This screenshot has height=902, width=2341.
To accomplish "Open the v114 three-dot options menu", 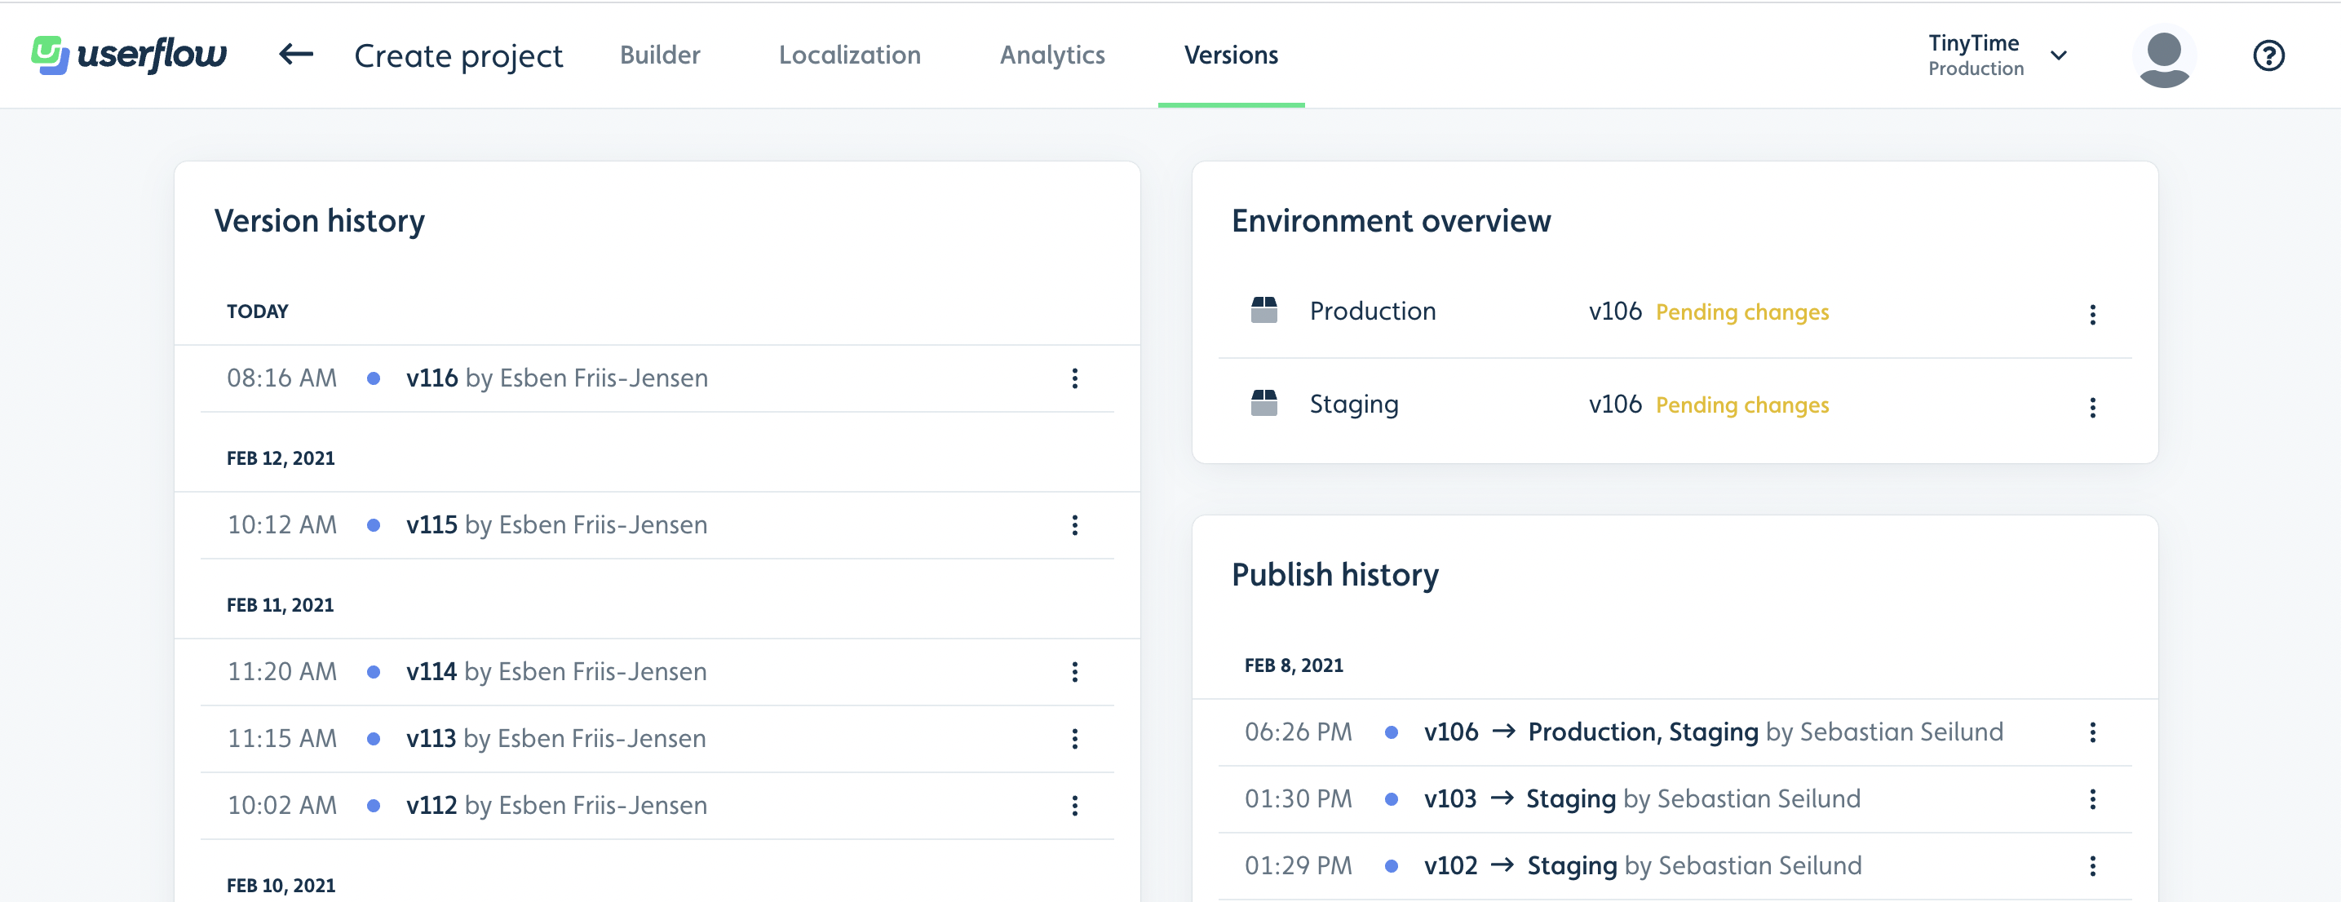I will coord(1074,672).
